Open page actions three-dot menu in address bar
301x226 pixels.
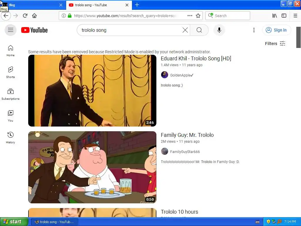pyautogui.click(x=190, y=16)
